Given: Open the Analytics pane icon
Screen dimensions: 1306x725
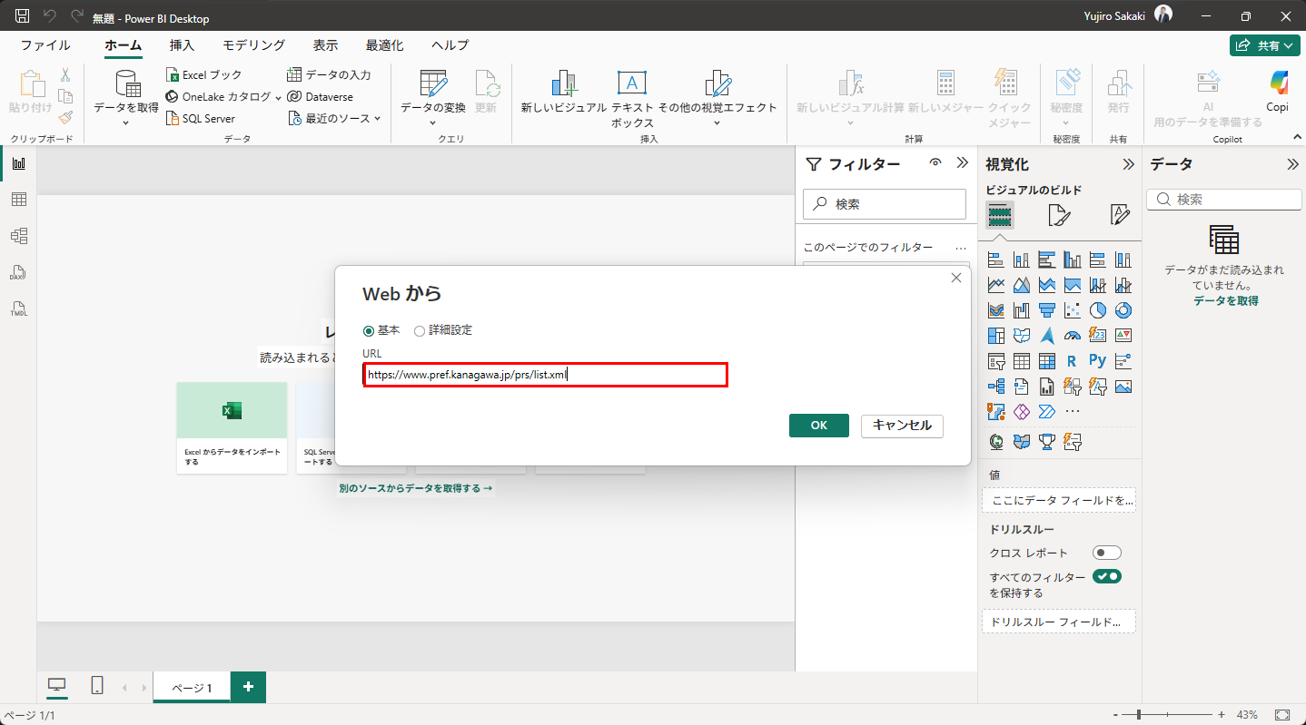Looking at the screenshot, I should tap(1120, 216).
